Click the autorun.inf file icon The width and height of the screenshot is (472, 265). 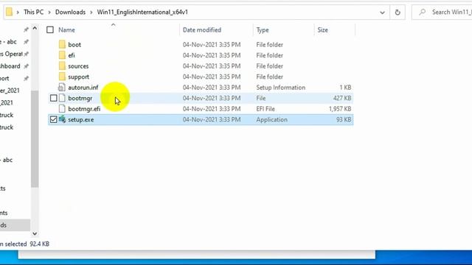62,88
